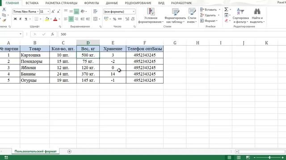286x160 pixels.
Task: Open Найти и выделить menu
Action: pos(257,16)
